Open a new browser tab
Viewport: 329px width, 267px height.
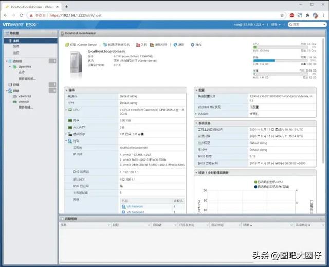pos(66,7)
